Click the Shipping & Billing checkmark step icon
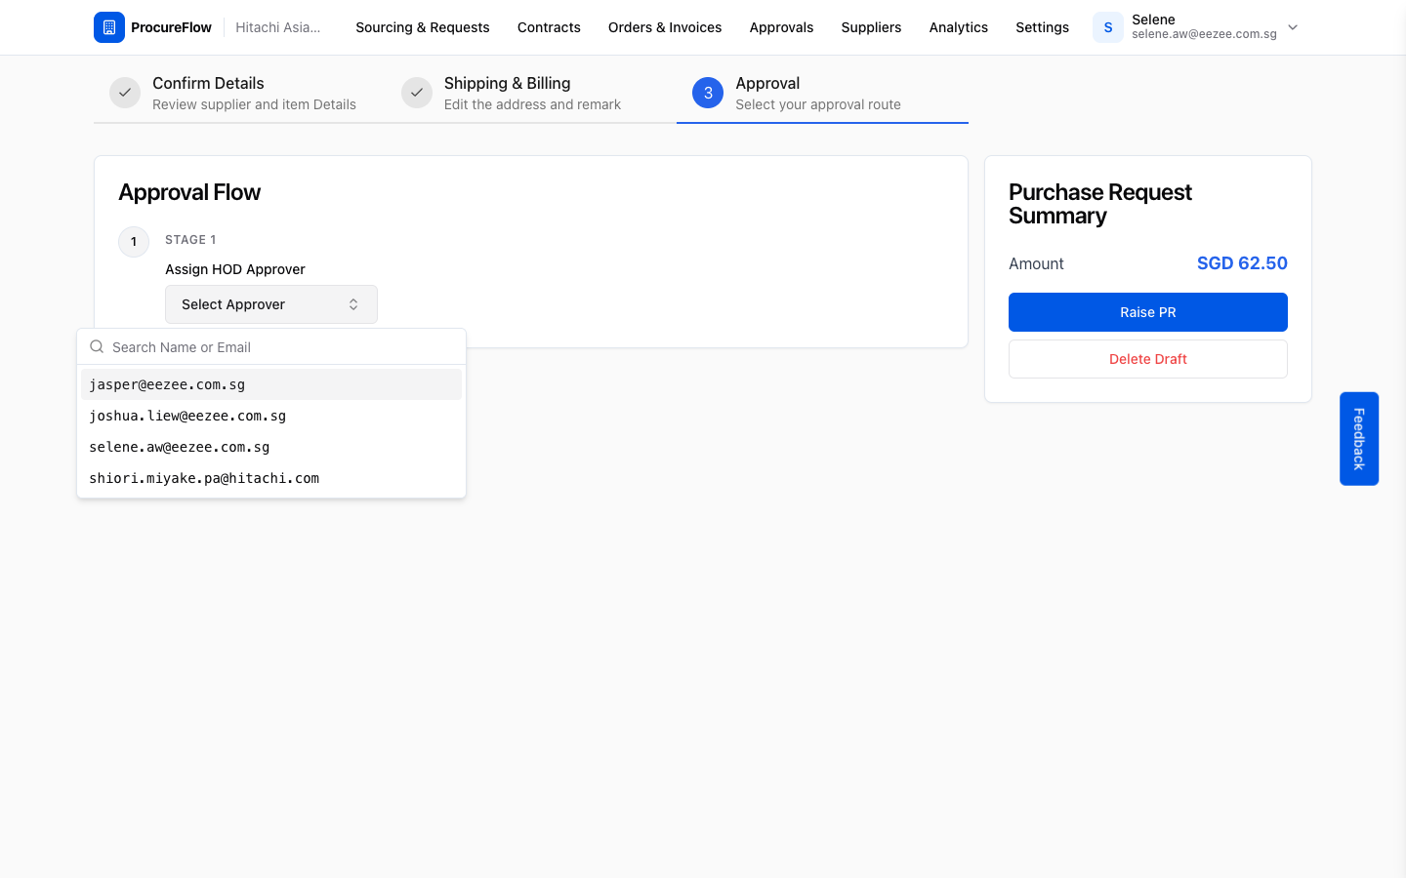1406x878 pixels. (x=417, y=93)
